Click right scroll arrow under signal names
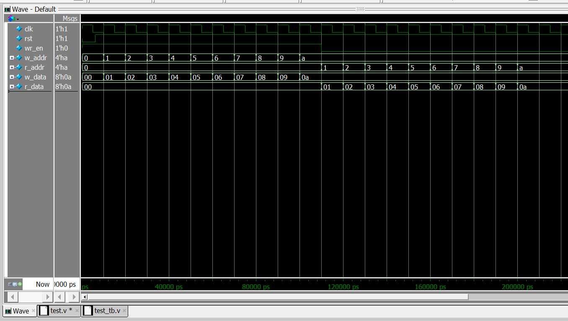Viewport: 568px width, 321px height. (x=47, y=297)
